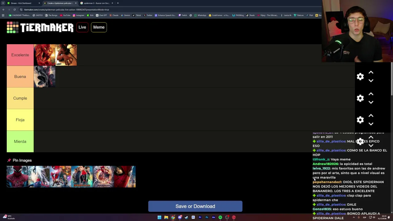Select the second poster in the Excelente row
The width and height of the screenshot is (393, 221).
66,55
